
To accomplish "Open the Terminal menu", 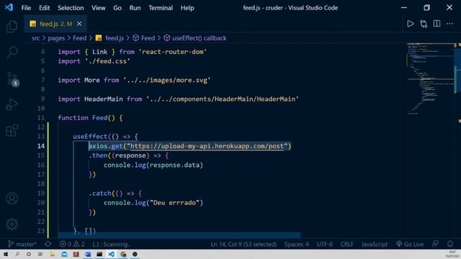I will point(161,8).
